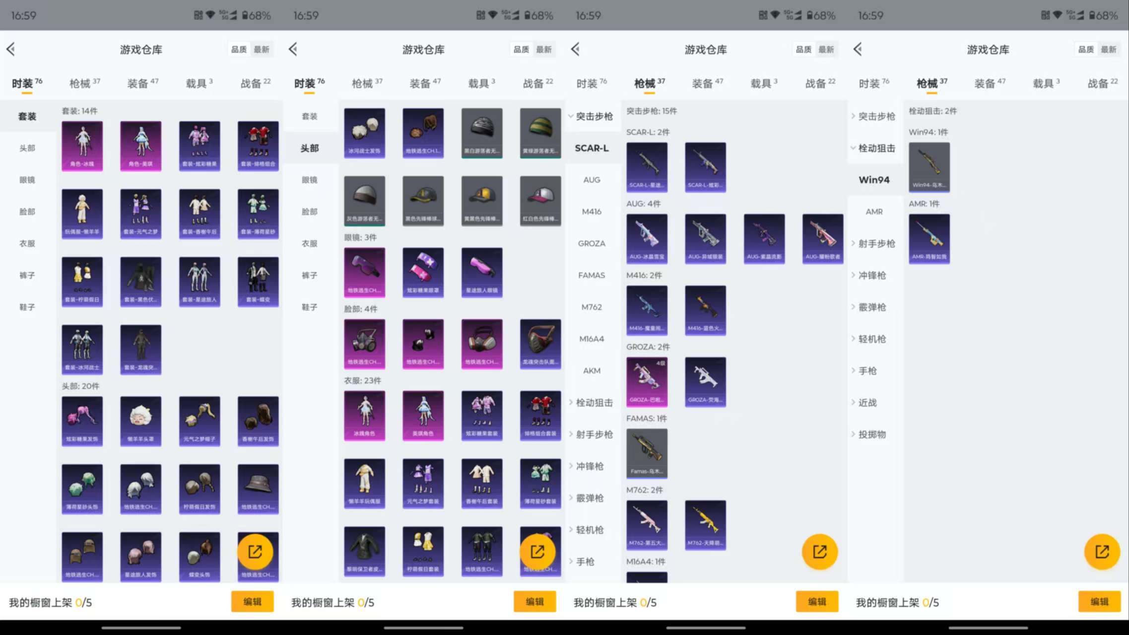The height and width of the screenshot is (635, 1129).
Task: Click the back arrow to leave 游戏仓库
Action: (11, 49)
